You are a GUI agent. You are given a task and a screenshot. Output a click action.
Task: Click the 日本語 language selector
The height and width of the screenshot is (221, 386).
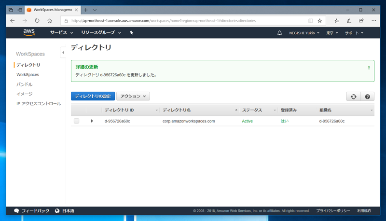point(68,211)
